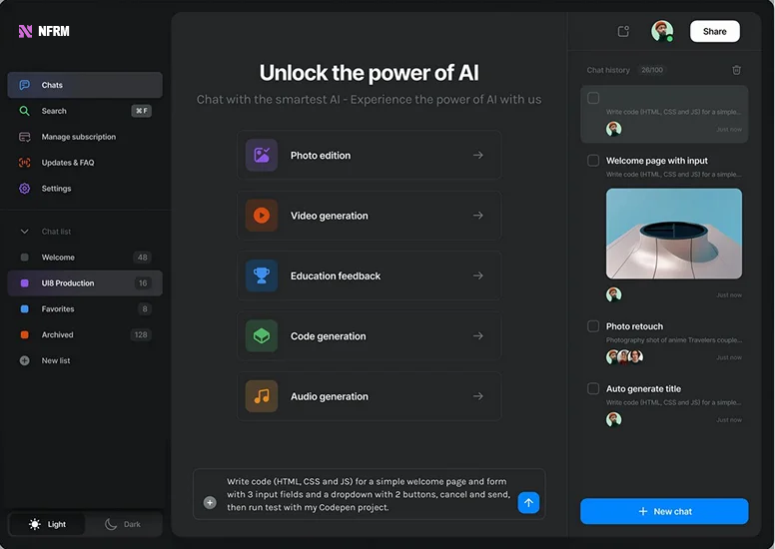Tick the checkbox of the first untitled chat
Viewport: 775px width, 549px height.
pos(593,98)
